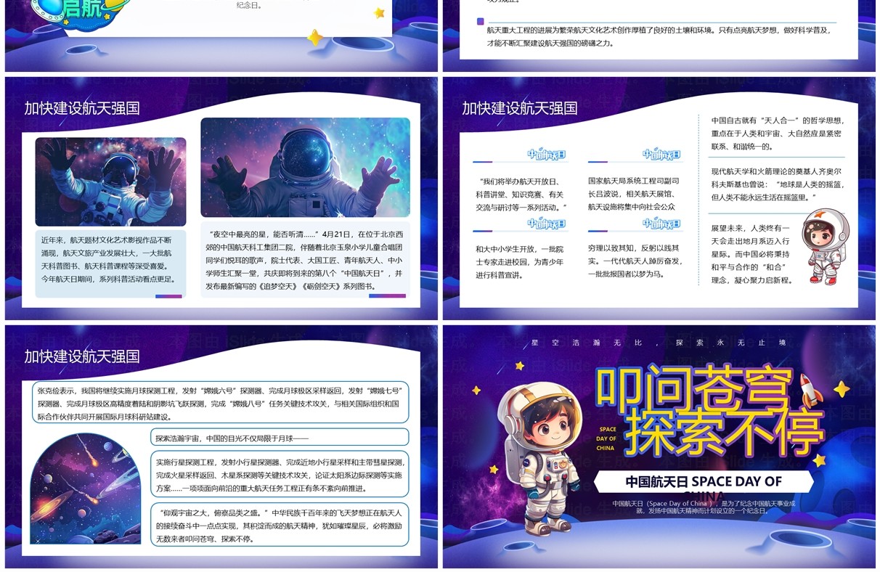Select the paragraph starting 航天重大工程的进展
Viewport: 880px width, 572px height.
tap(661, 36)
